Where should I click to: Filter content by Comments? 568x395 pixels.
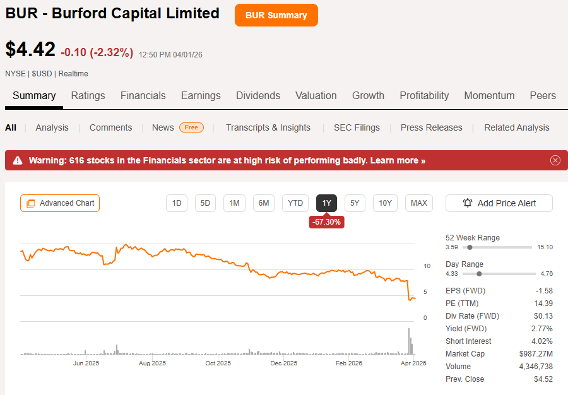click(110, 128)
